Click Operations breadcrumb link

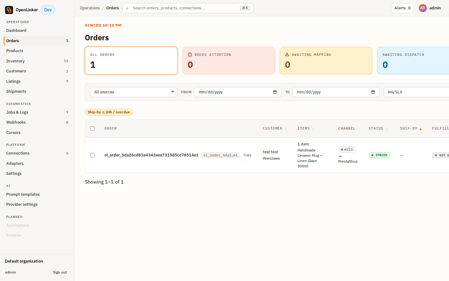90,8
